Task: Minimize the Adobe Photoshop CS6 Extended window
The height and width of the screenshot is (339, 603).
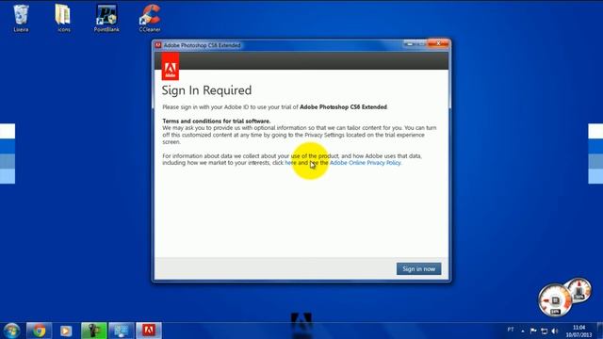Action: pyautogui.click(x=410, y=44)
